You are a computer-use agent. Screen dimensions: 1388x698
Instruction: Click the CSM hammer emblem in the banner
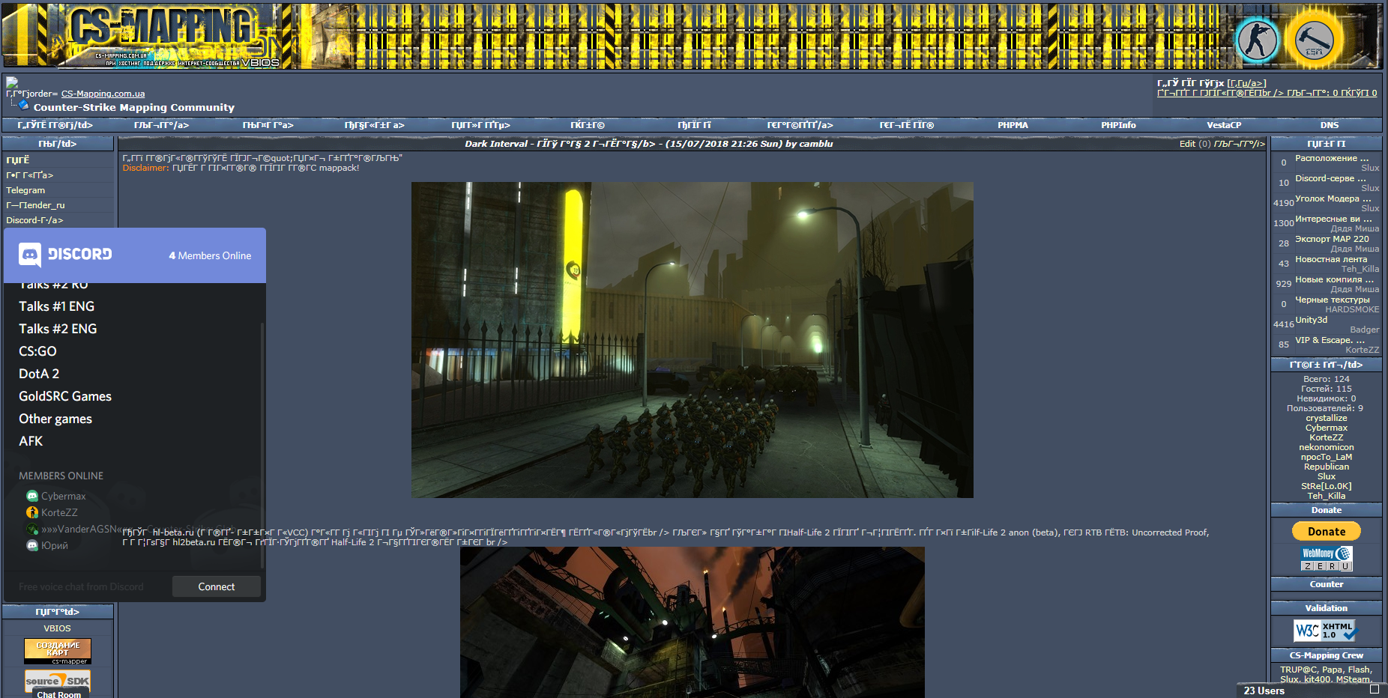pos(1314,39)
